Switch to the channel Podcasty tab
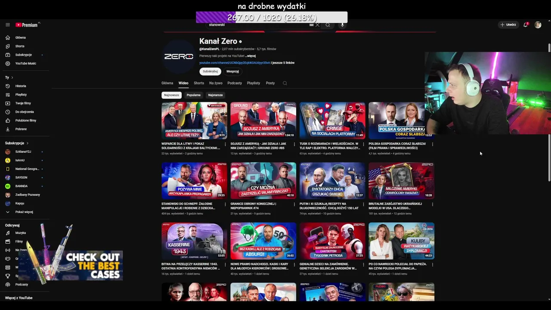Screen dimensions: 551x310 (x=235, y=83)
